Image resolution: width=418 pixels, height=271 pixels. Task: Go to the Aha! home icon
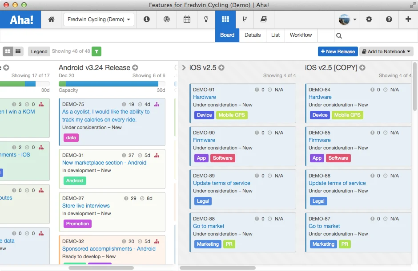tap(51, 19)
